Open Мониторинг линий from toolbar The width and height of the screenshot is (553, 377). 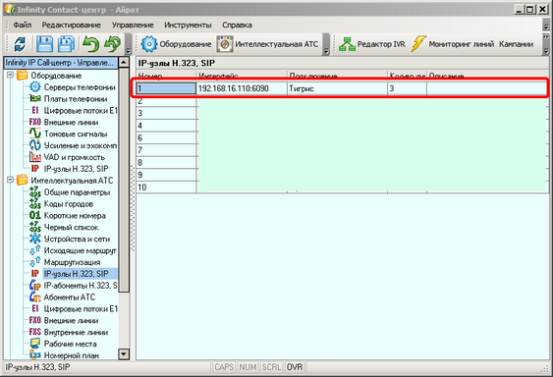(x=453, y=44)
